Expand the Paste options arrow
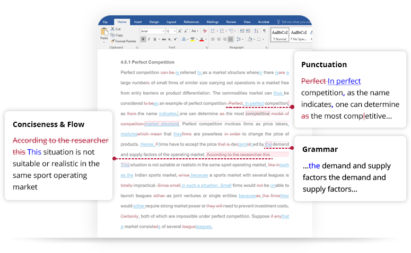 pos(104,42)
